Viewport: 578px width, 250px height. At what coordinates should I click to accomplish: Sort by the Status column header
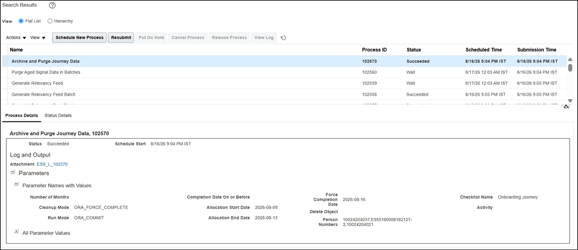[x=414, y=50]
